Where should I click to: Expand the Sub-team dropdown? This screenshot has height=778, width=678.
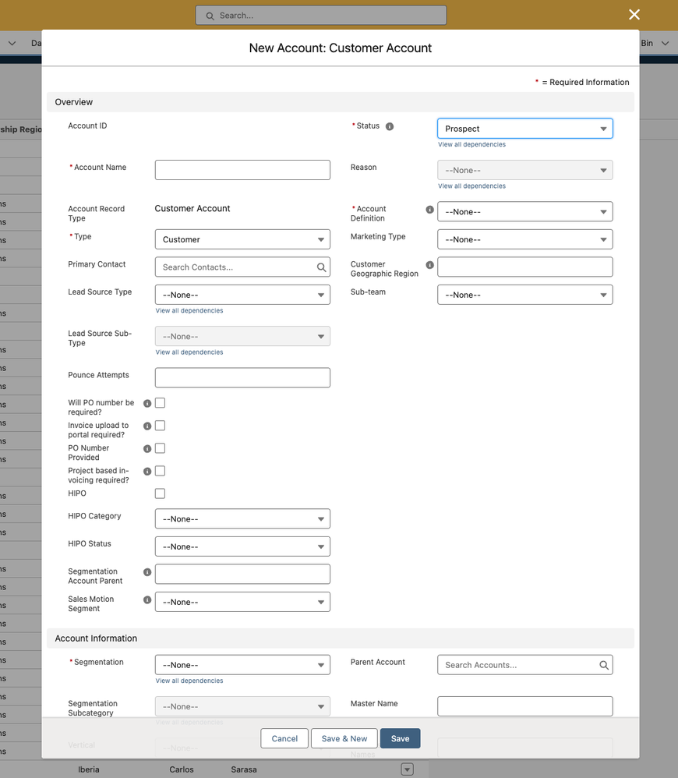(x=524, y=295)
